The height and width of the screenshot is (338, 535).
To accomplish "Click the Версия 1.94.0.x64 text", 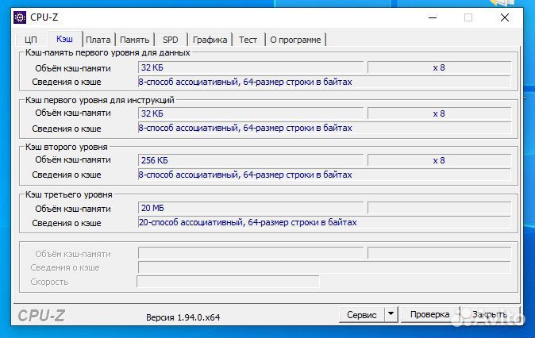I will pos(183,317).
